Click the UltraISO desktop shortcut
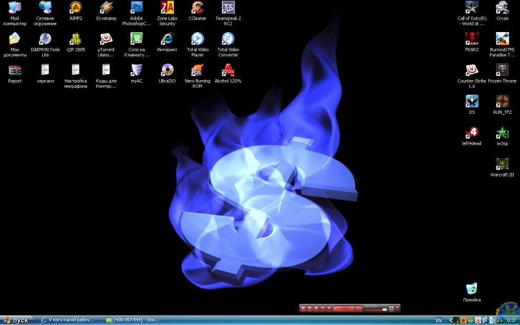The width and height of the screenshot is (520, 325). (167, 71)
